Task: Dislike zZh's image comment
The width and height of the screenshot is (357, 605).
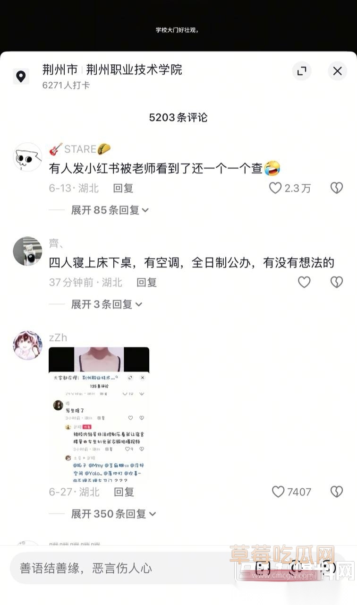Action: pos(336,492)
